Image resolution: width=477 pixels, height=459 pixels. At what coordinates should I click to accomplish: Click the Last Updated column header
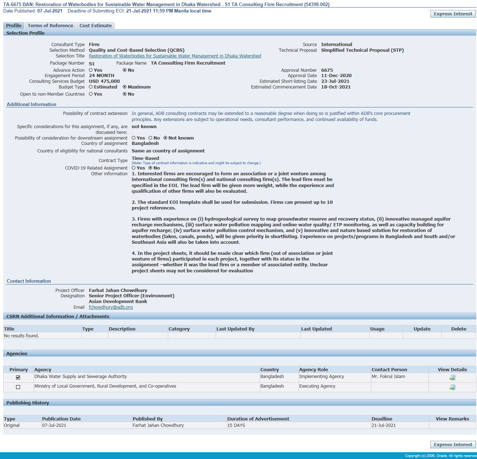(x=316, y=329)
